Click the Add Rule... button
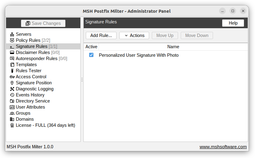The width and height of the screenshot is (255, 158). 101,35
